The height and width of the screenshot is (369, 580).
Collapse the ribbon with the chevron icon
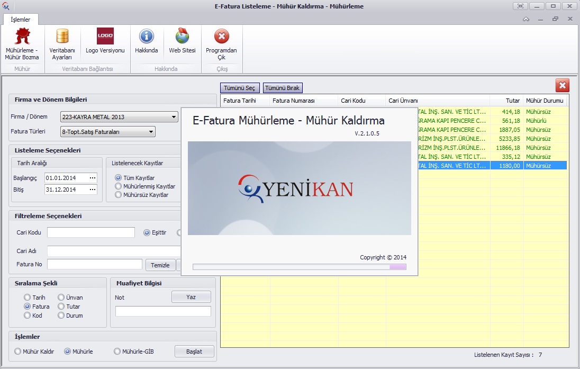pyautogui.click(x=526, y=19)
